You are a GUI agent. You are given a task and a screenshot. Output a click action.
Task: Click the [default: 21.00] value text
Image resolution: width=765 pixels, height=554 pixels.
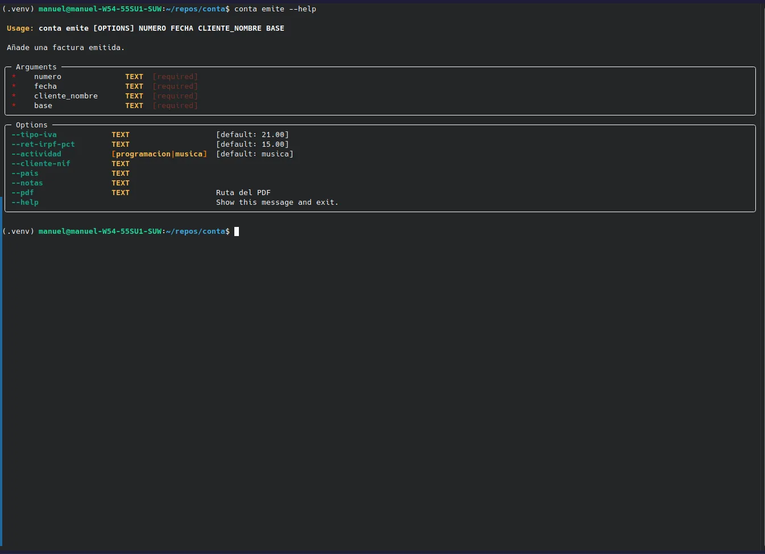(x=252, y=134)
